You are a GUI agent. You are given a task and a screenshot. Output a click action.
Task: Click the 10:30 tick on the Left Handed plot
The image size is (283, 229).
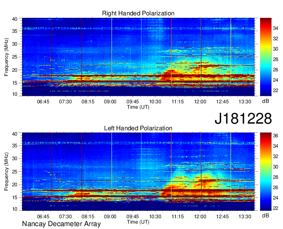coord(155,217)
